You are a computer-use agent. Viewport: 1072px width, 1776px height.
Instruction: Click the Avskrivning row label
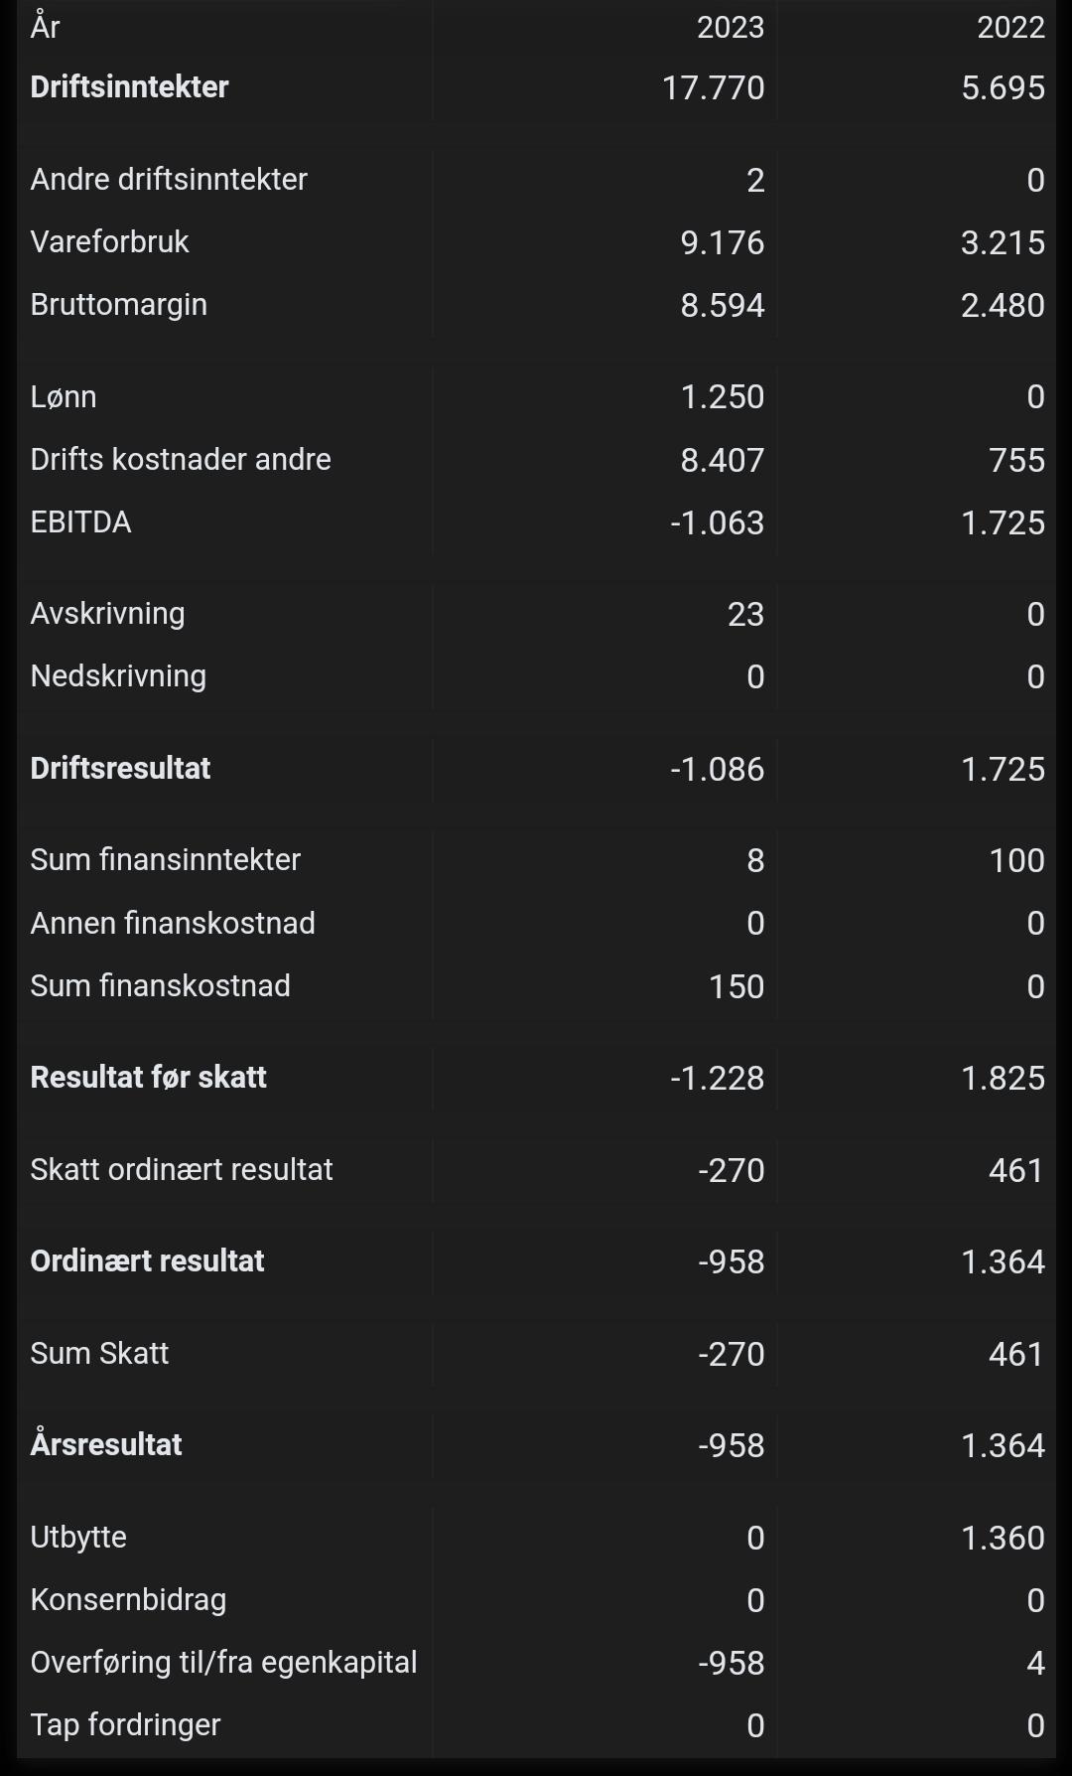(x=107, y=614)
